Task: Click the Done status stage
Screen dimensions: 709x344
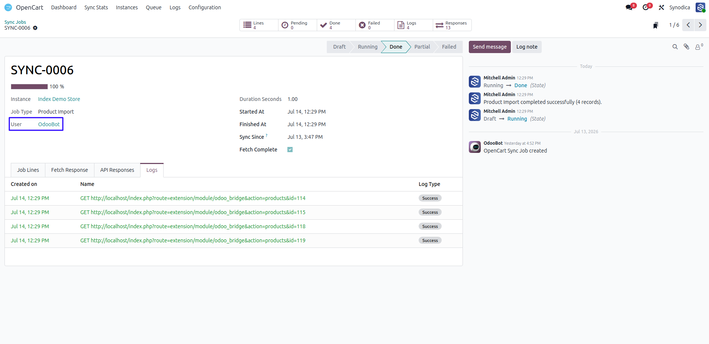Action: click(x=396, y=47)
